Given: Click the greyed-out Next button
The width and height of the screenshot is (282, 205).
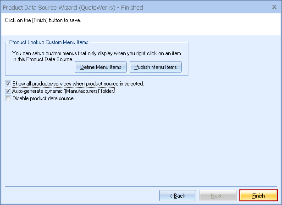Looking at the screenshot, I should [218, 196].
